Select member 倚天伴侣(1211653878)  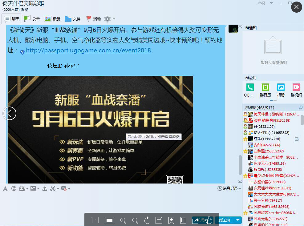(271, 133)
